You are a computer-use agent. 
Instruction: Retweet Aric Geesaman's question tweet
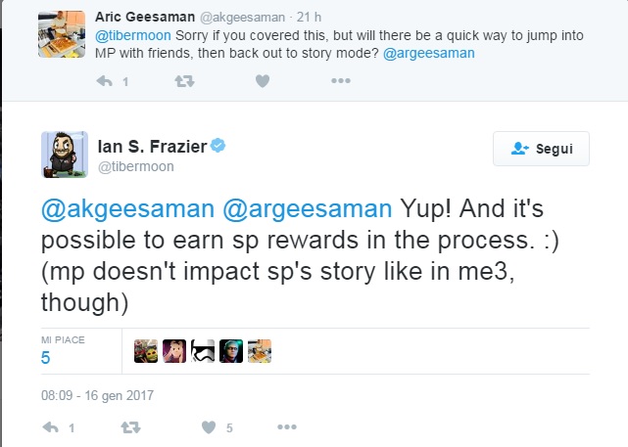point(183,82)
